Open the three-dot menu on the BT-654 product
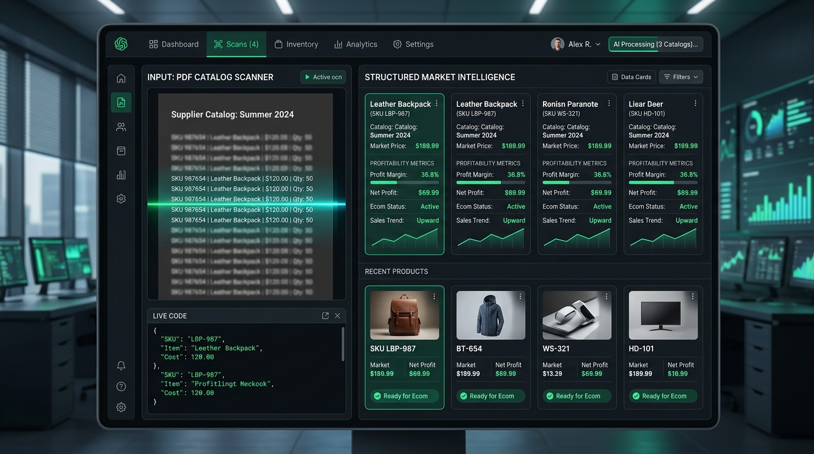Screen dimensions: 814x454 point(521,296)
